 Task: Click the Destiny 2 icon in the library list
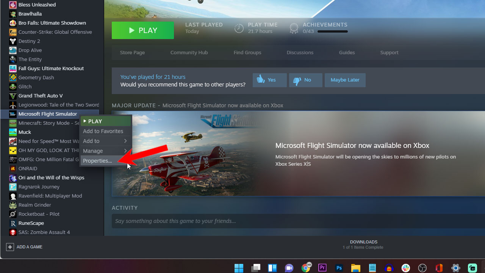[13, 41]
